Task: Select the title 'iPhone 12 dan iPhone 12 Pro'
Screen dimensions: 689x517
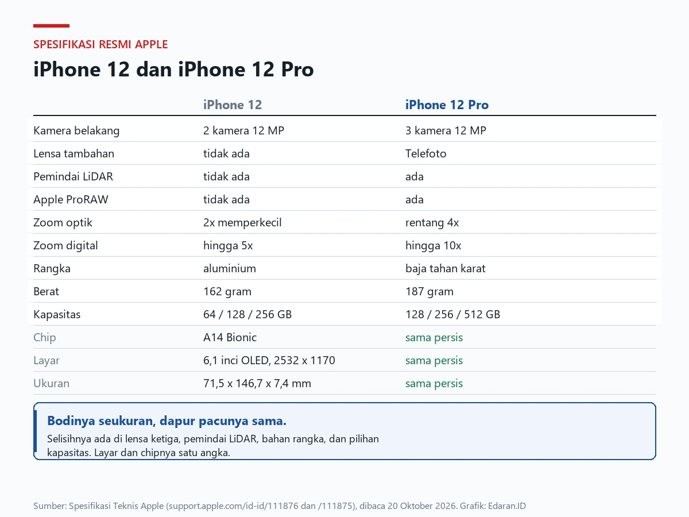Action: click(173, 70)
